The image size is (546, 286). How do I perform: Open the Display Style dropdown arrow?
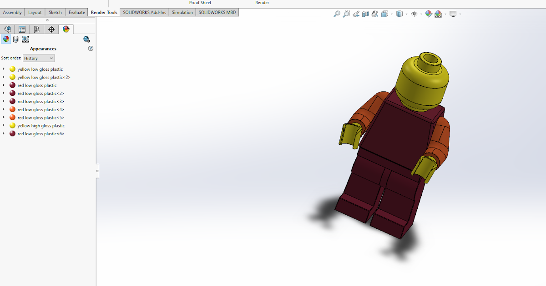point(406,14)
